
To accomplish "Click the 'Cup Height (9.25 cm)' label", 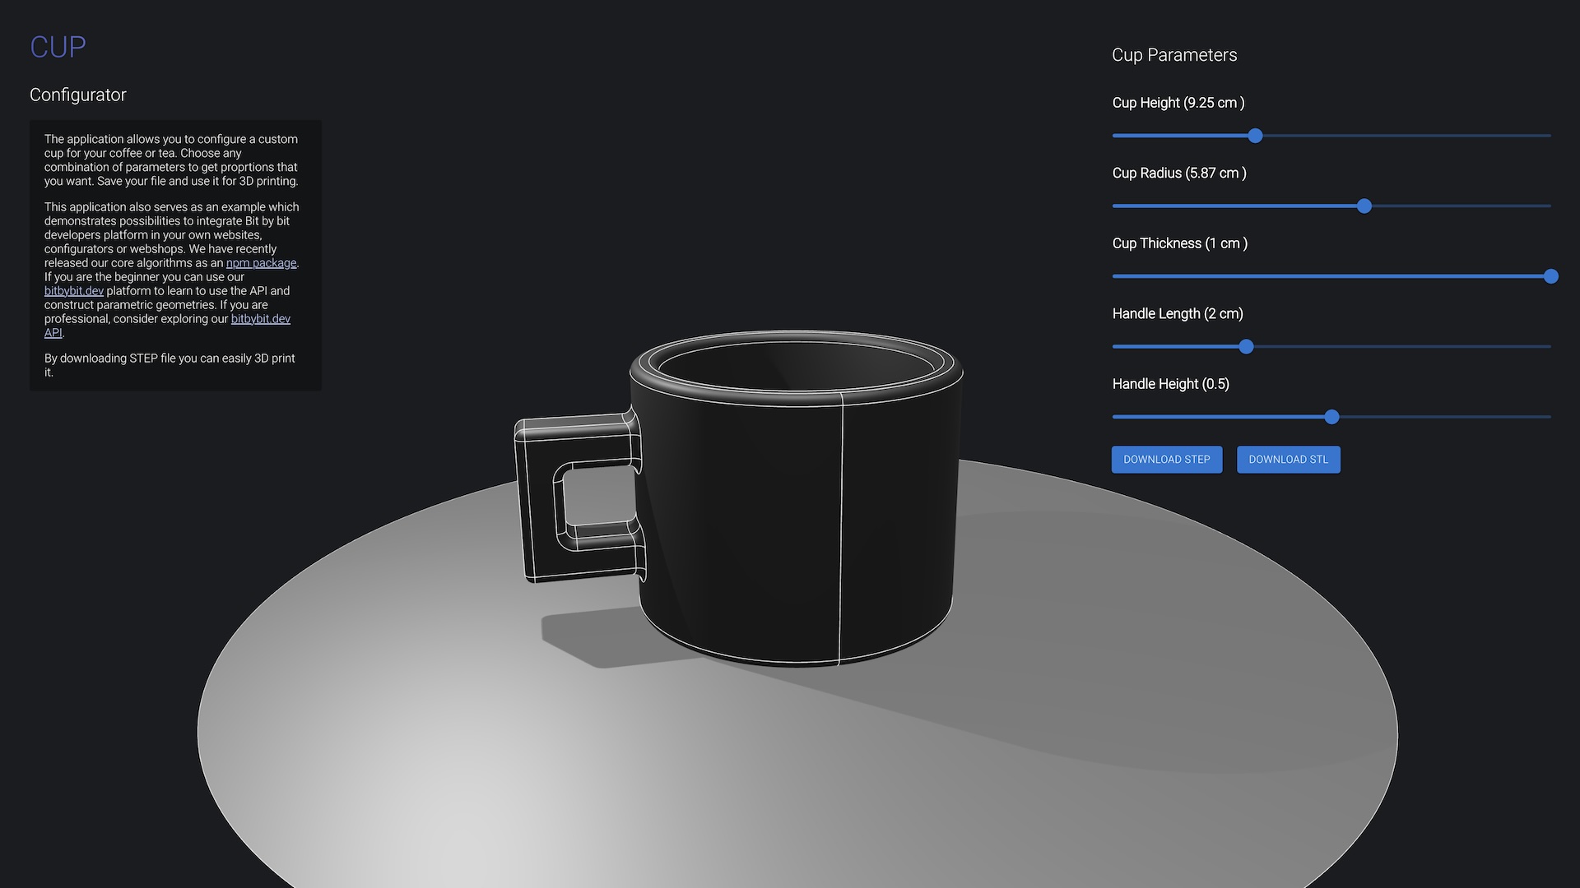I will point(1178,103).
